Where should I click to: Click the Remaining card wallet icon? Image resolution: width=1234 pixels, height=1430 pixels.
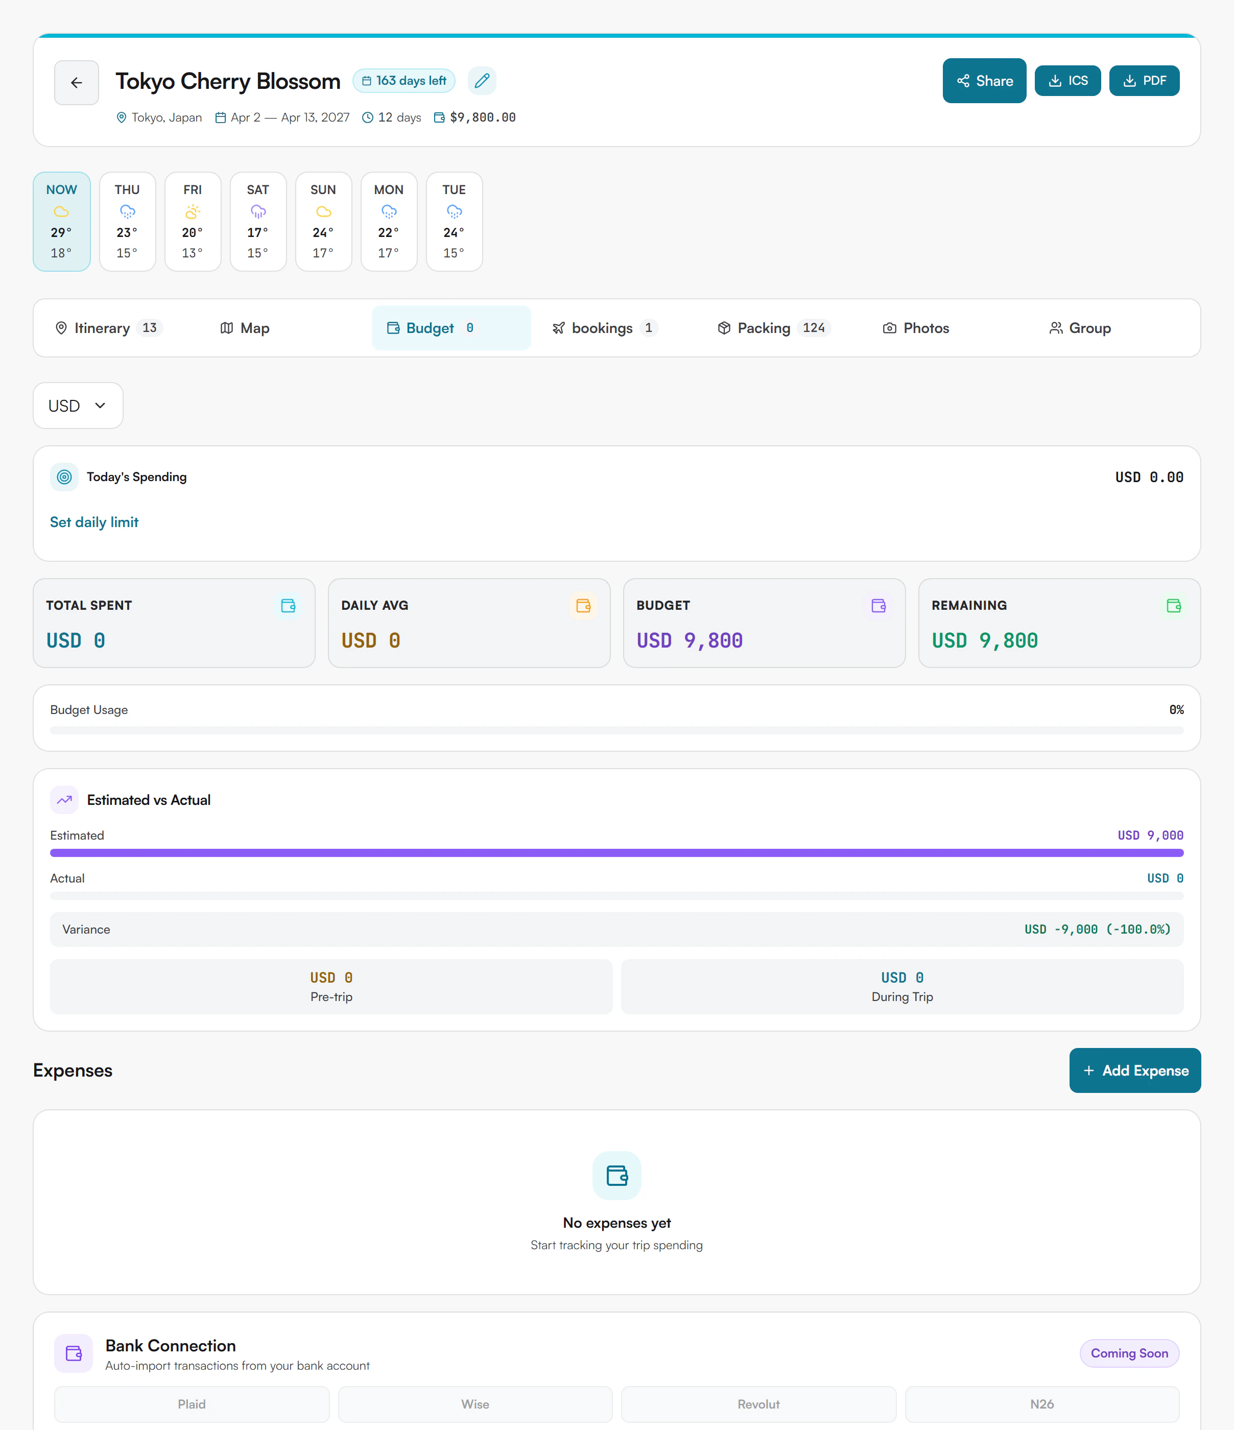pyautogui.click(x=1174, y=606)
